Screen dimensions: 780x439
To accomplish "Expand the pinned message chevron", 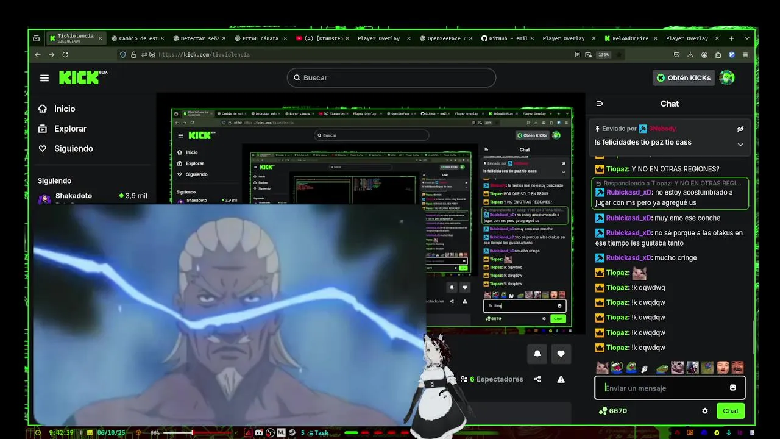I will 740,145.
